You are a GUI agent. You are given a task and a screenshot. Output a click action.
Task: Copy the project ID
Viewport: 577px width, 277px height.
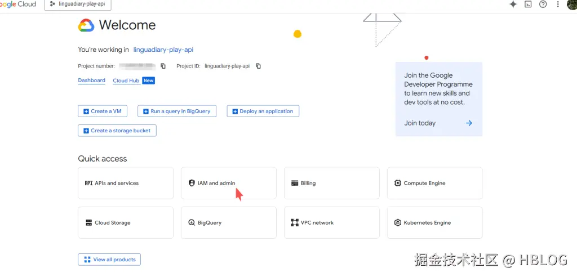pos(258,66)
